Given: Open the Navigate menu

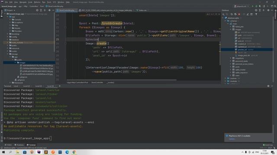Looking at the screenshot, I should [23, 2].
